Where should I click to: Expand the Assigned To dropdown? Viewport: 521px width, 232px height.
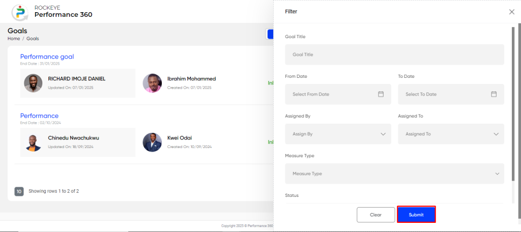pos(451,134)
